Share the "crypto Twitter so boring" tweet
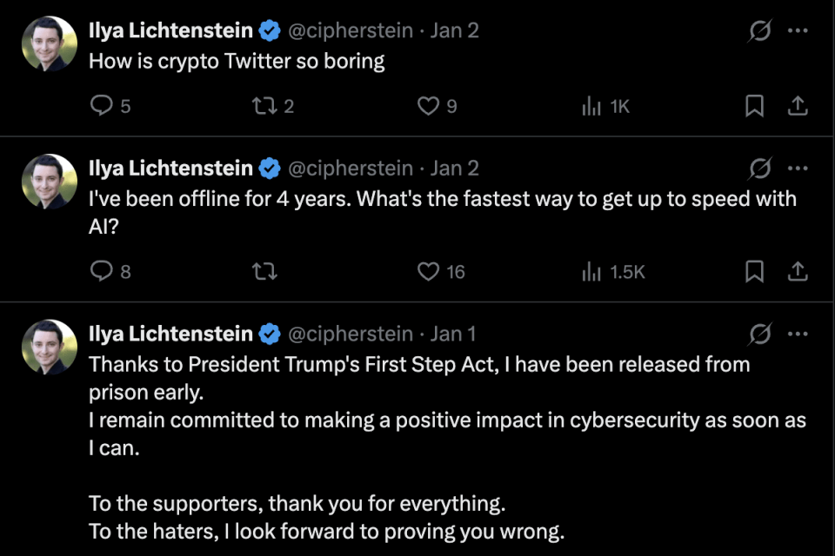The image size is (835, 556). click(x=797, y=106)
